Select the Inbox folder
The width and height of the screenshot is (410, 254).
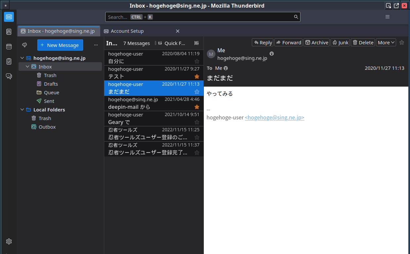coord(60,66)
